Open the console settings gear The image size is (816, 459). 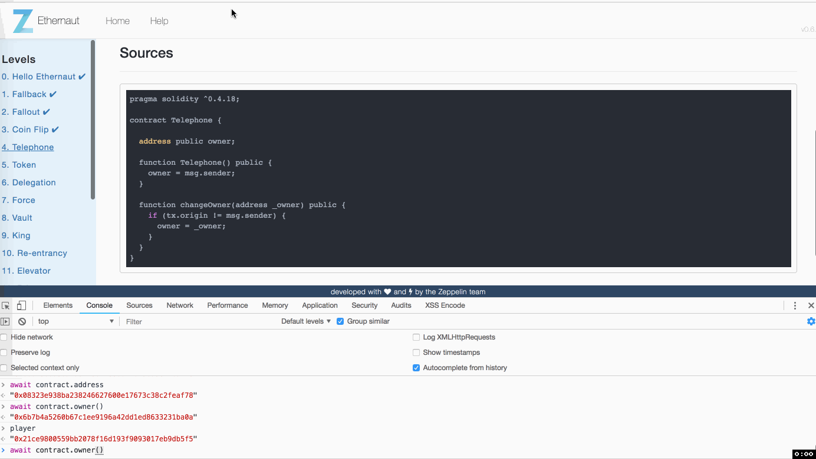pos(811,321)
